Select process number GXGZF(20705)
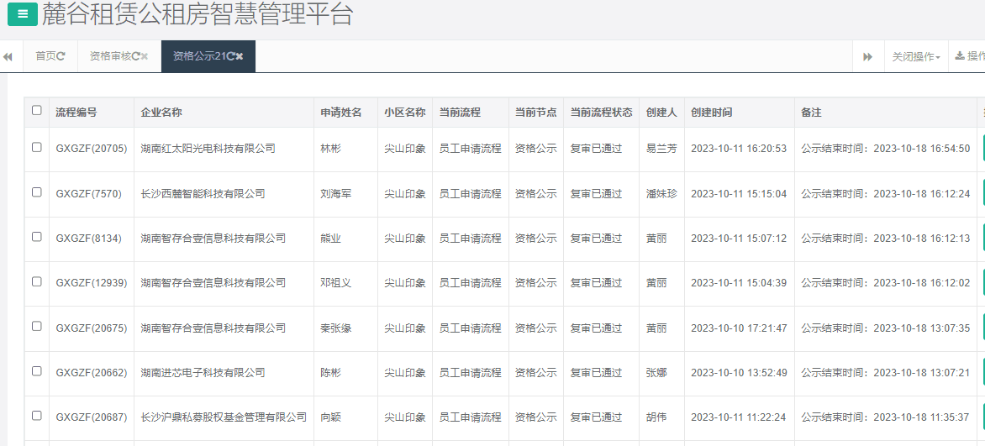The width and height of the screenshot is (985, 446). (92, 149)
